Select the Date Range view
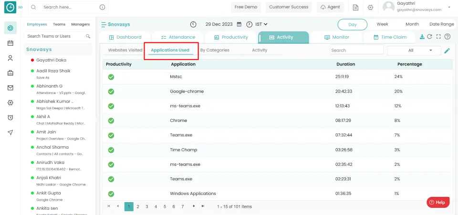 441,24
